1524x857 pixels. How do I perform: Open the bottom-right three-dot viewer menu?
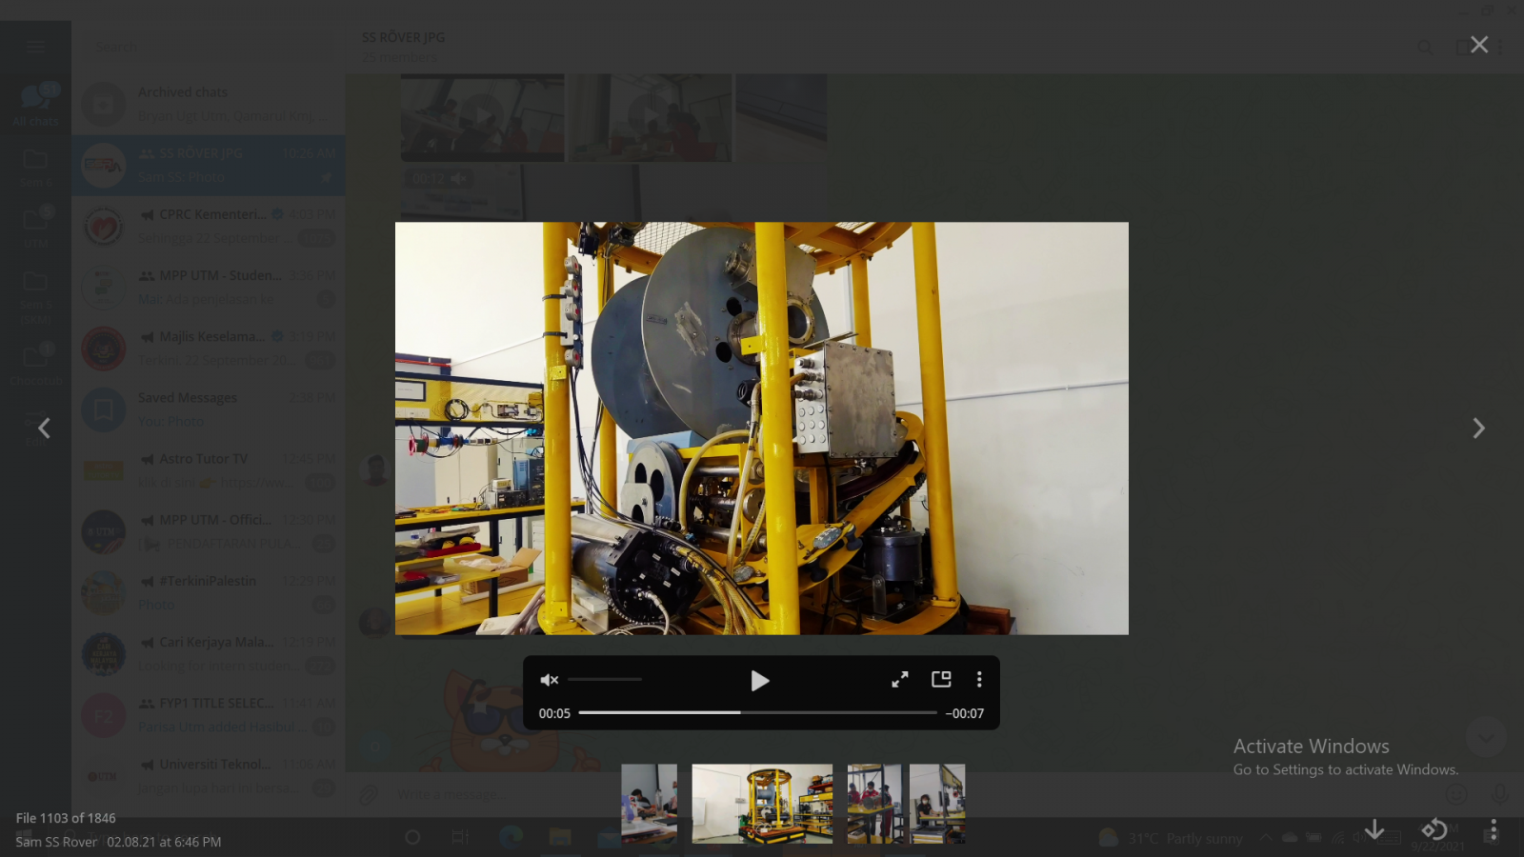click(1494, 829)
